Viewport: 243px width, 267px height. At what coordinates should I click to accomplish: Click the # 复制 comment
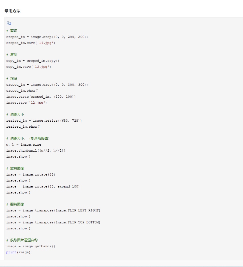click(12, 55)
